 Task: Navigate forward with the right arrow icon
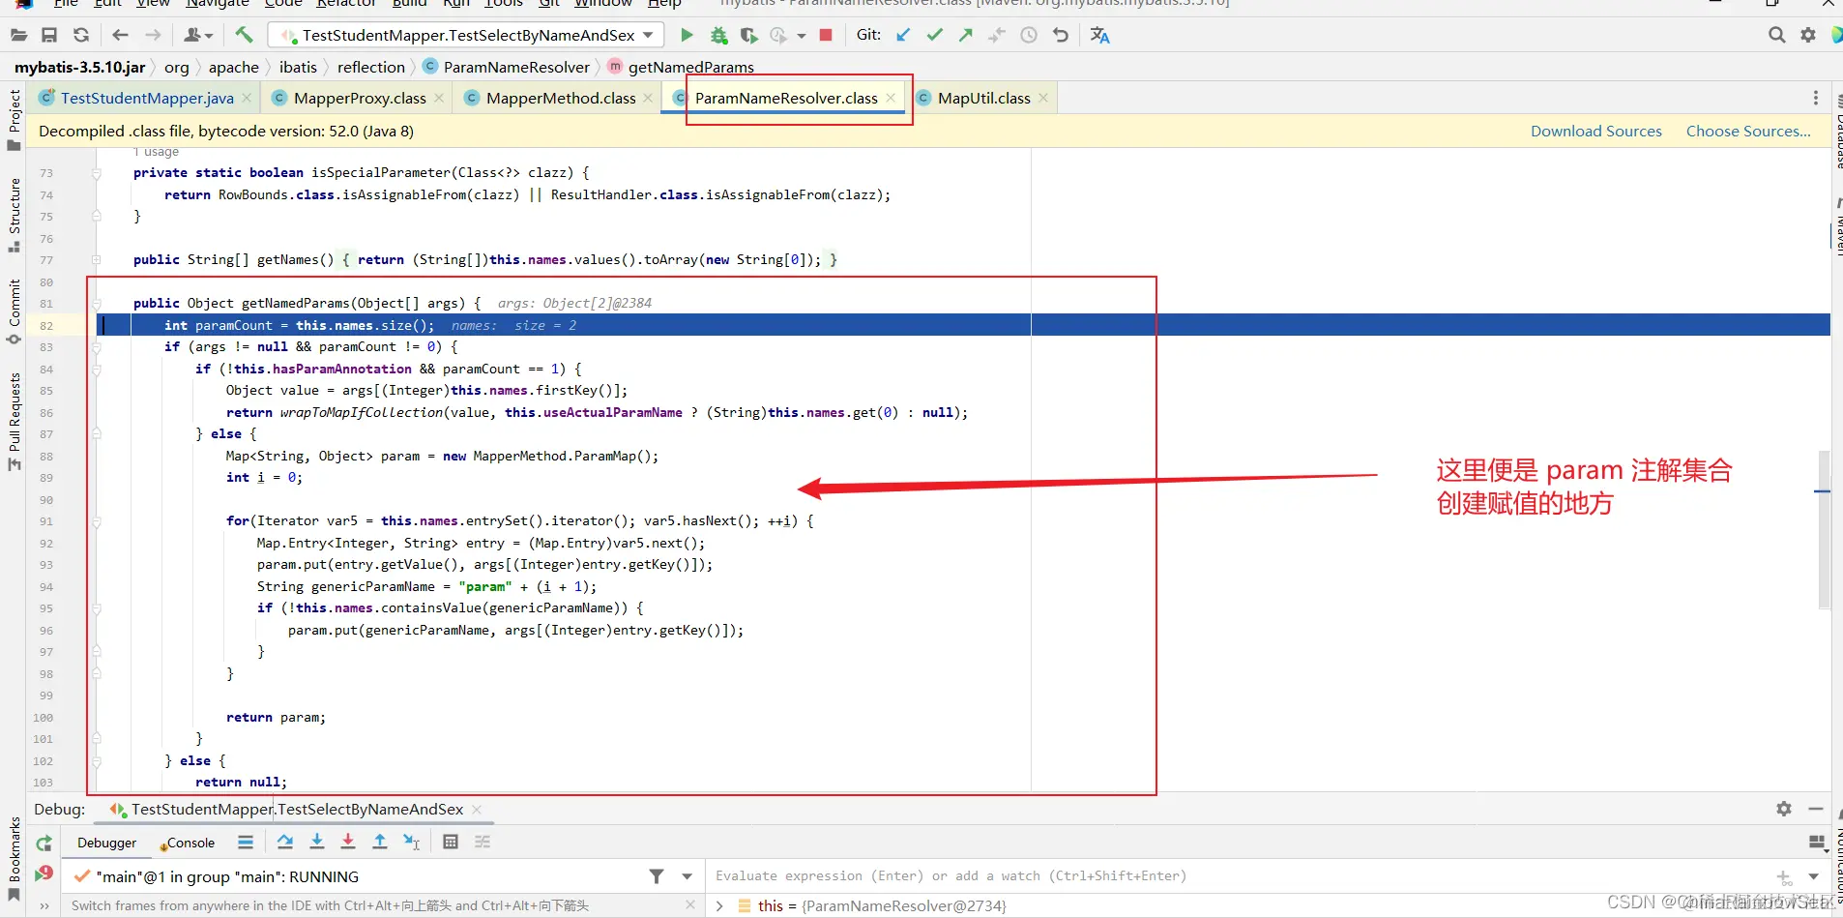click(x=153, y=36)
